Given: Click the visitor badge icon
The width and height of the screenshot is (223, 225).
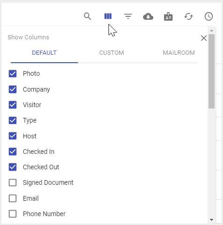Looking at the screenshot, I should pos(168,16).
